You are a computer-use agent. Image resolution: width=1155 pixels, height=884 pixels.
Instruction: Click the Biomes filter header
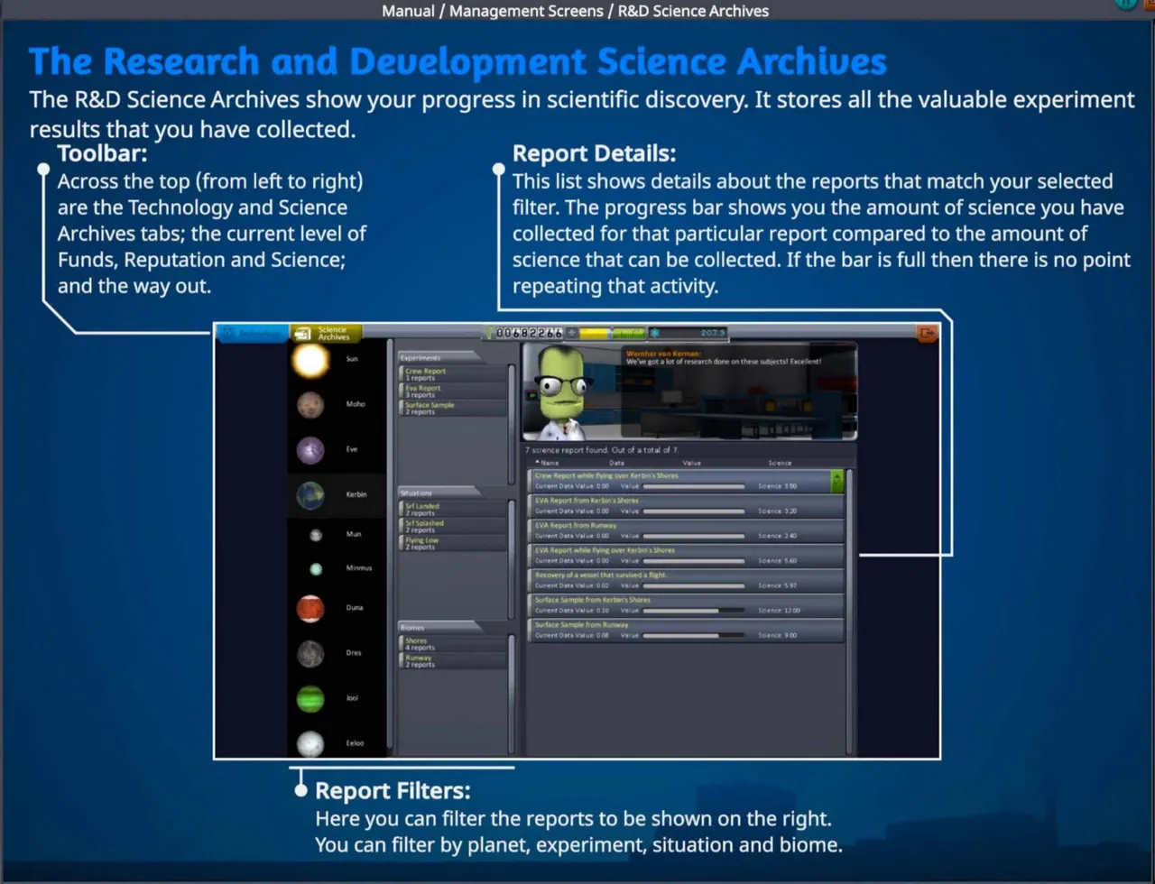(439, 627)
